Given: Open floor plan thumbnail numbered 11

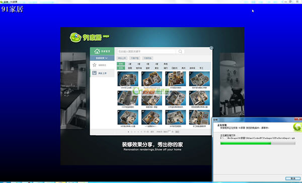Looking at the screenshot, I should pyautogui.click(x=176, y=117).
